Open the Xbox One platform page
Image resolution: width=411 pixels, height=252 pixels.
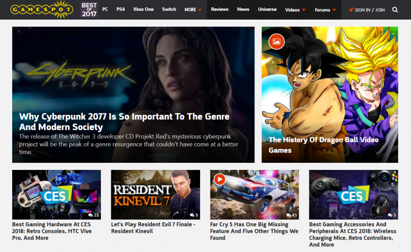143,9
